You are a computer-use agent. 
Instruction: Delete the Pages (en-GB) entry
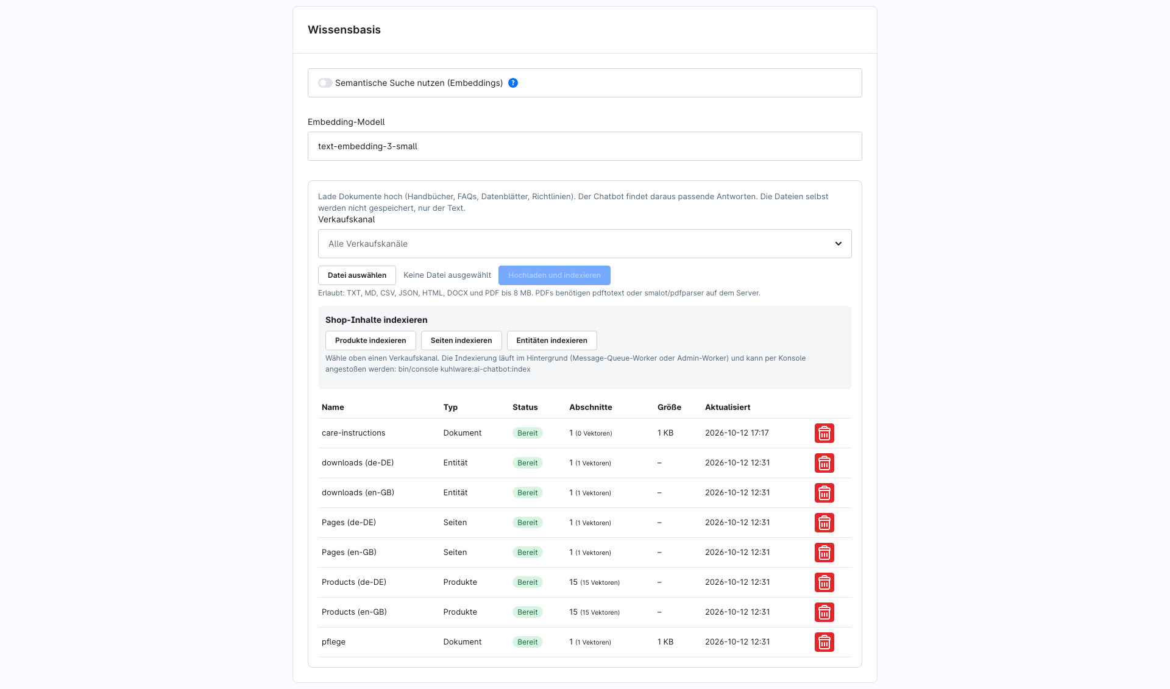pyautogui.click(x=824, y=553)
